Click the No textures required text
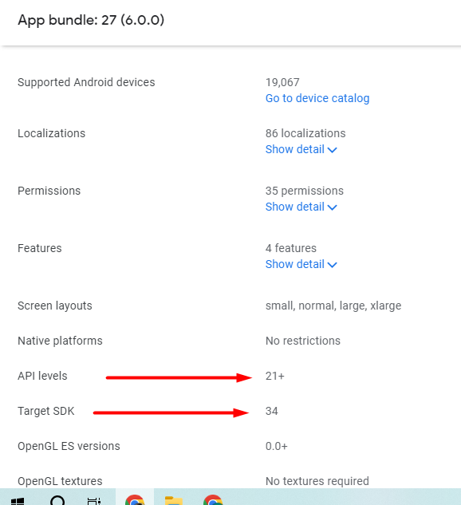This screenshot has height=505, width=461. 317,481
